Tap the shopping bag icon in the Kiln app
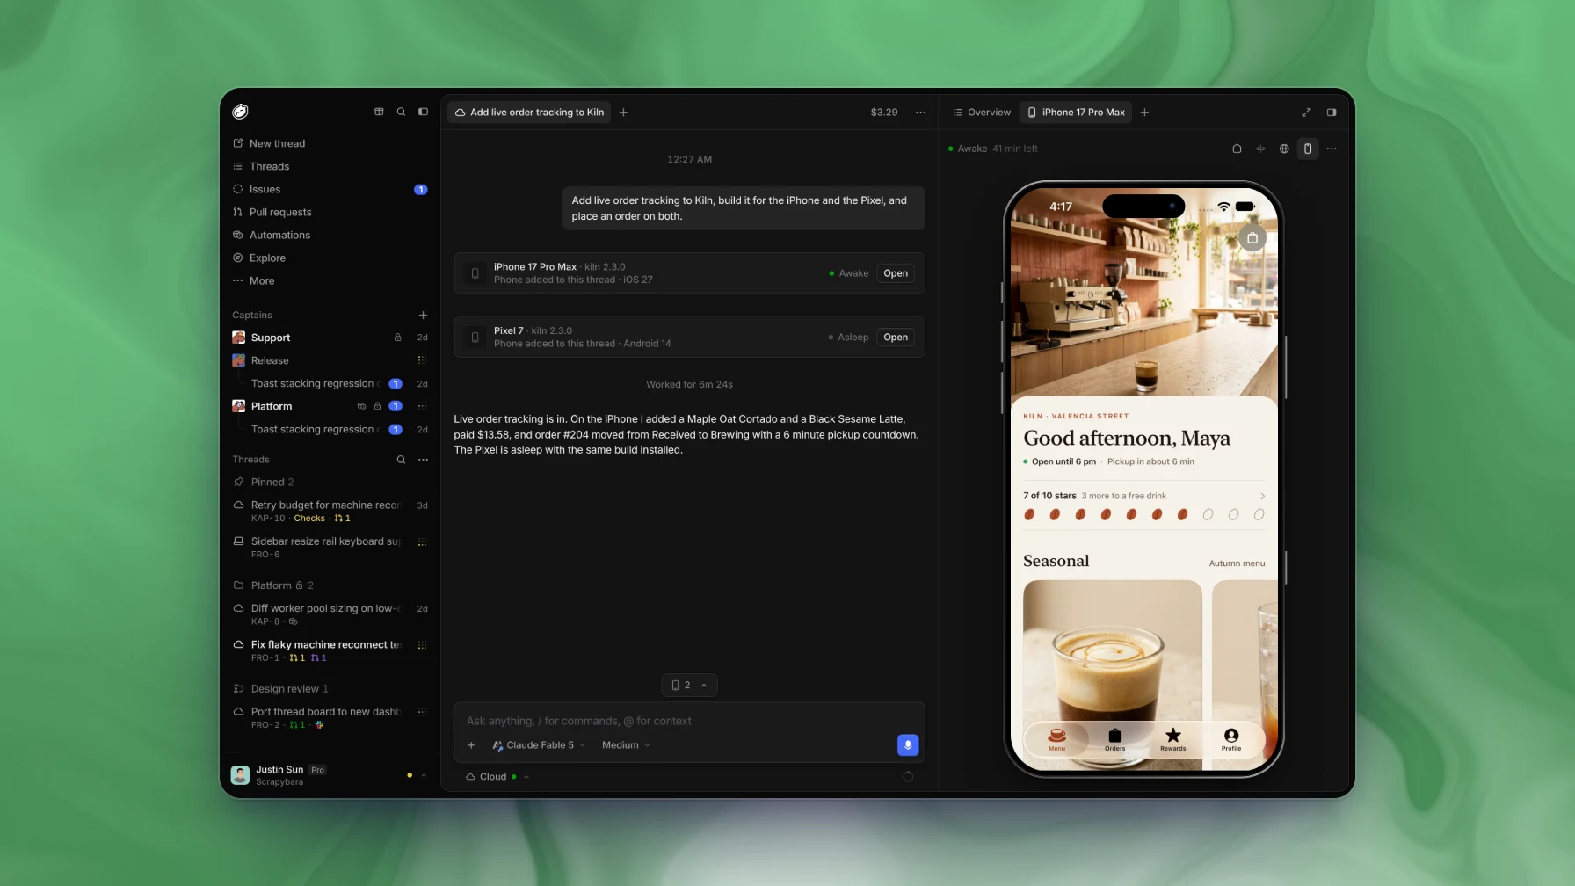The height and width of the screenshot is (886, 1575). pos(1252,237)
